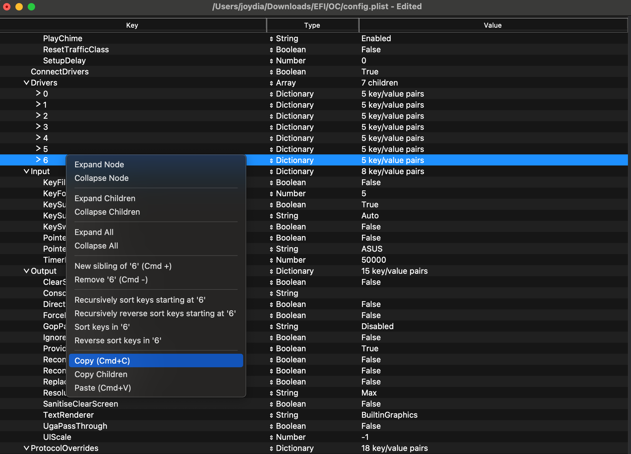The image size is (631, 454).
Task: Pick Recursively sort keys starting at '6'
Action: 156,300
